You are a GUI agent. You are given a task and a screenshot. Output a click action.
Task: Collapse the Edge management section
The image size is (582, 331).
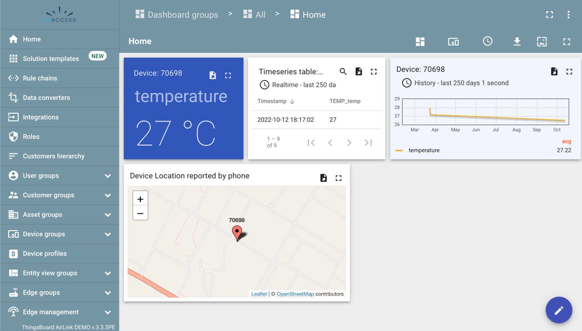60,312
